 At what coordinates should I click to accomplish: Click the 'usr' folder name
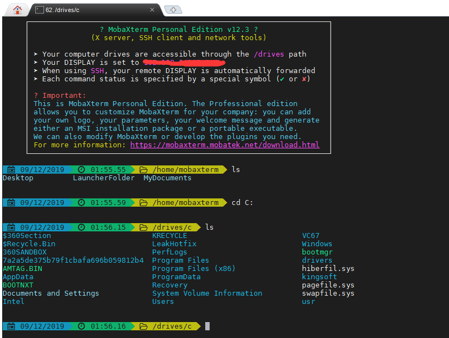point(308,302)
